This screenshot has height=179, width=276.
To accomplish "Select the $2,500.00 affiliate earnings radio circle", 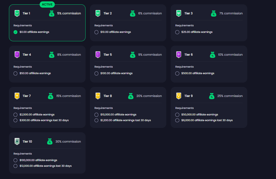I will tap(15, 115).
